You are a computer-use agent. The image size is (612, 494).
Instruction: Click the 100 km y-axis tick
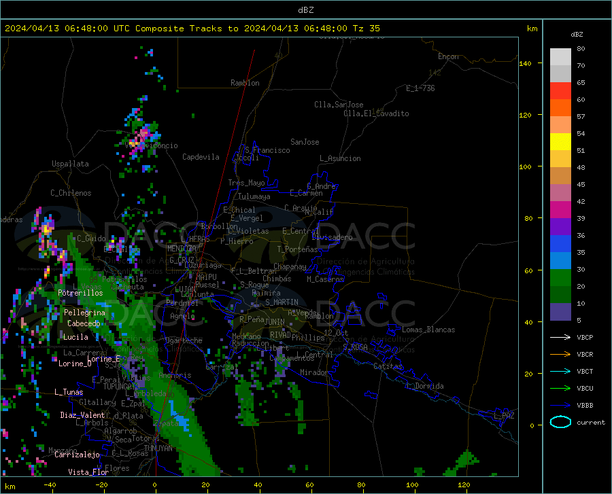click(526, 166)
